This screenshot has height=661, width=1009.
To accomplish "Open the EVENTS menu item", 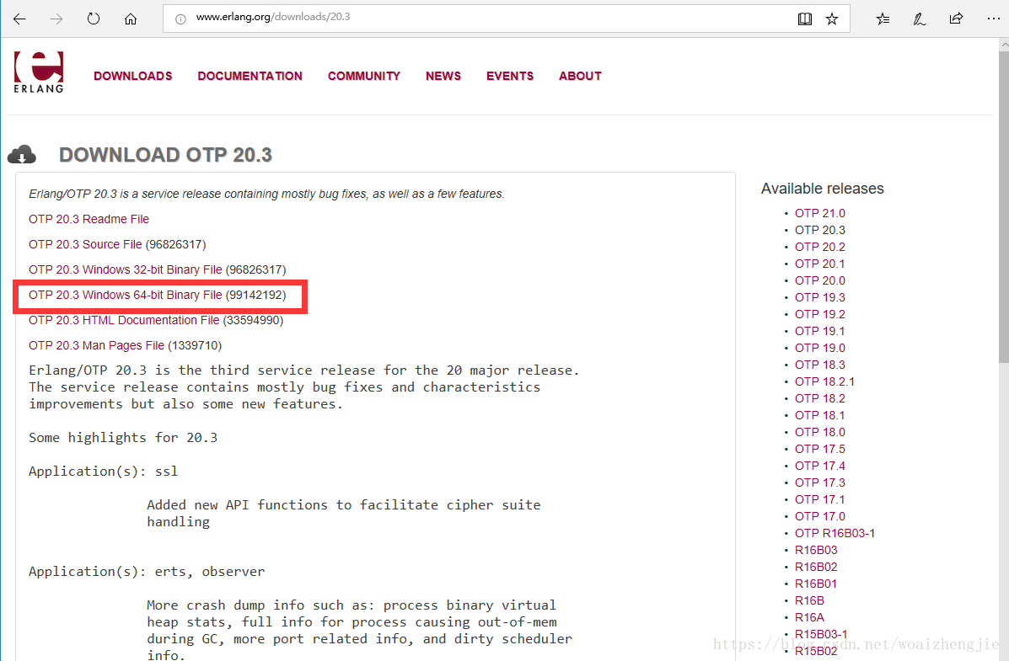I will (x=510, y=76).
